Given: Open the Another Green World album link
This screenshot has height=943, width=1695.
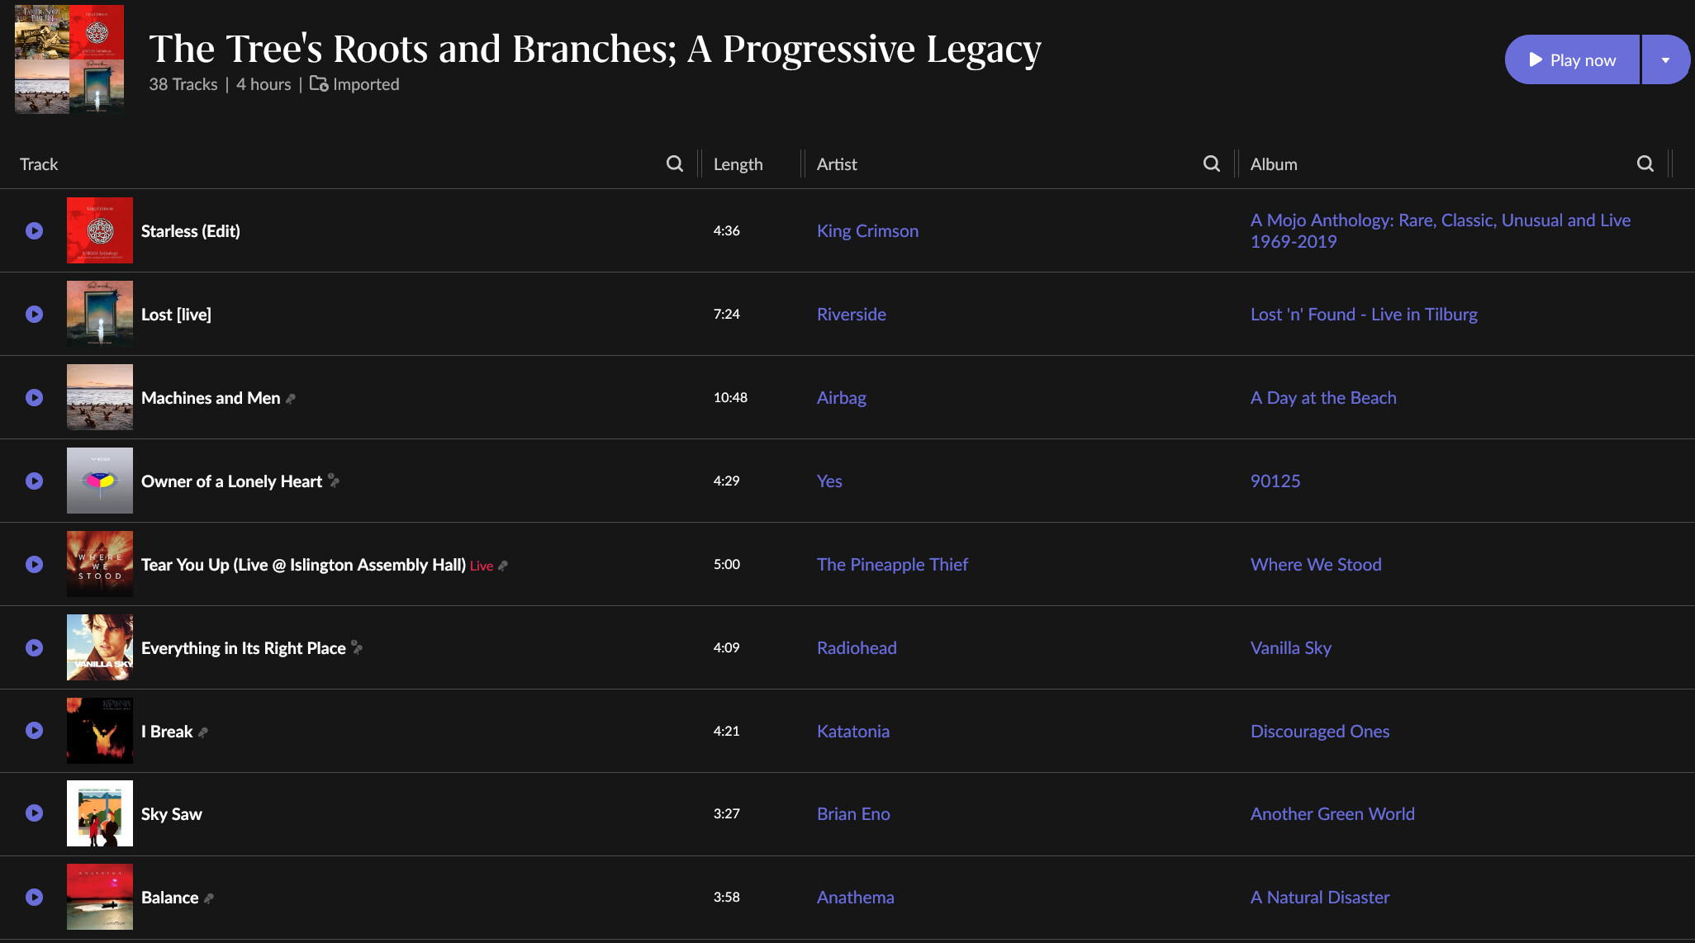Looking at the screenshot, I should (x=1332, y=814).
